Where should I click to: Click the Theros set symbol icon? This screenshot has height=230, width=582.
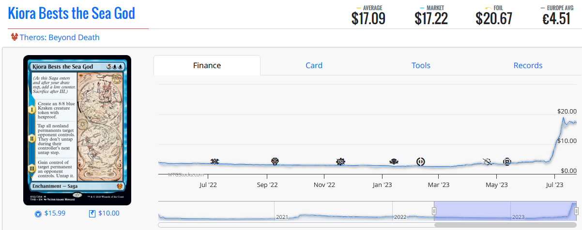(x=14, y=37)
